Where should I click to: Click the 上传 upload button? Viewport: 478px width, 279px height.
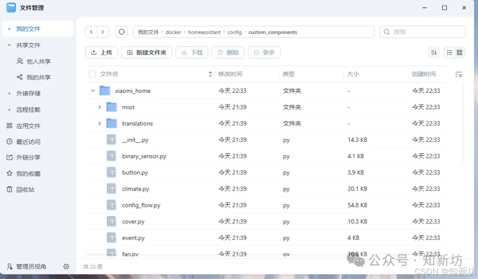point(101,52)
